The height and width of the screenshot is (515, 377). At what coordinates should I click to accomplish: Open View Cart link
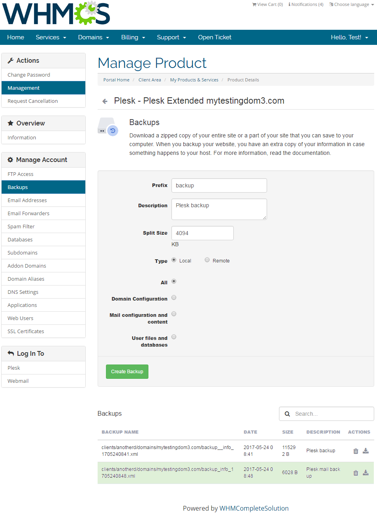click(x=267, y=4)
